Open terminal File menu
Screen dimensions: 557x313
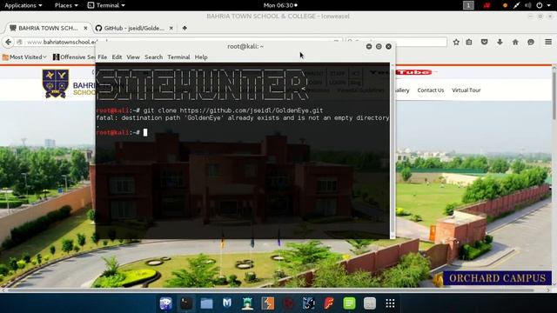pyautogui.click(x=103, y=57)
